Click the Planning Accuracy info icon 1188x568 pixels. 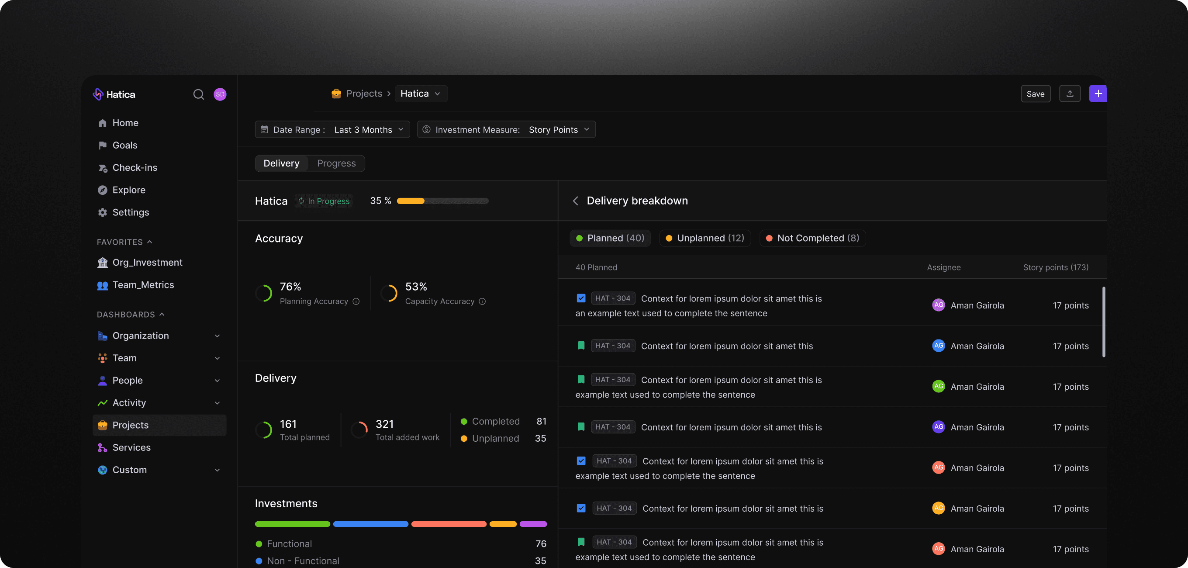pos(356,301)
